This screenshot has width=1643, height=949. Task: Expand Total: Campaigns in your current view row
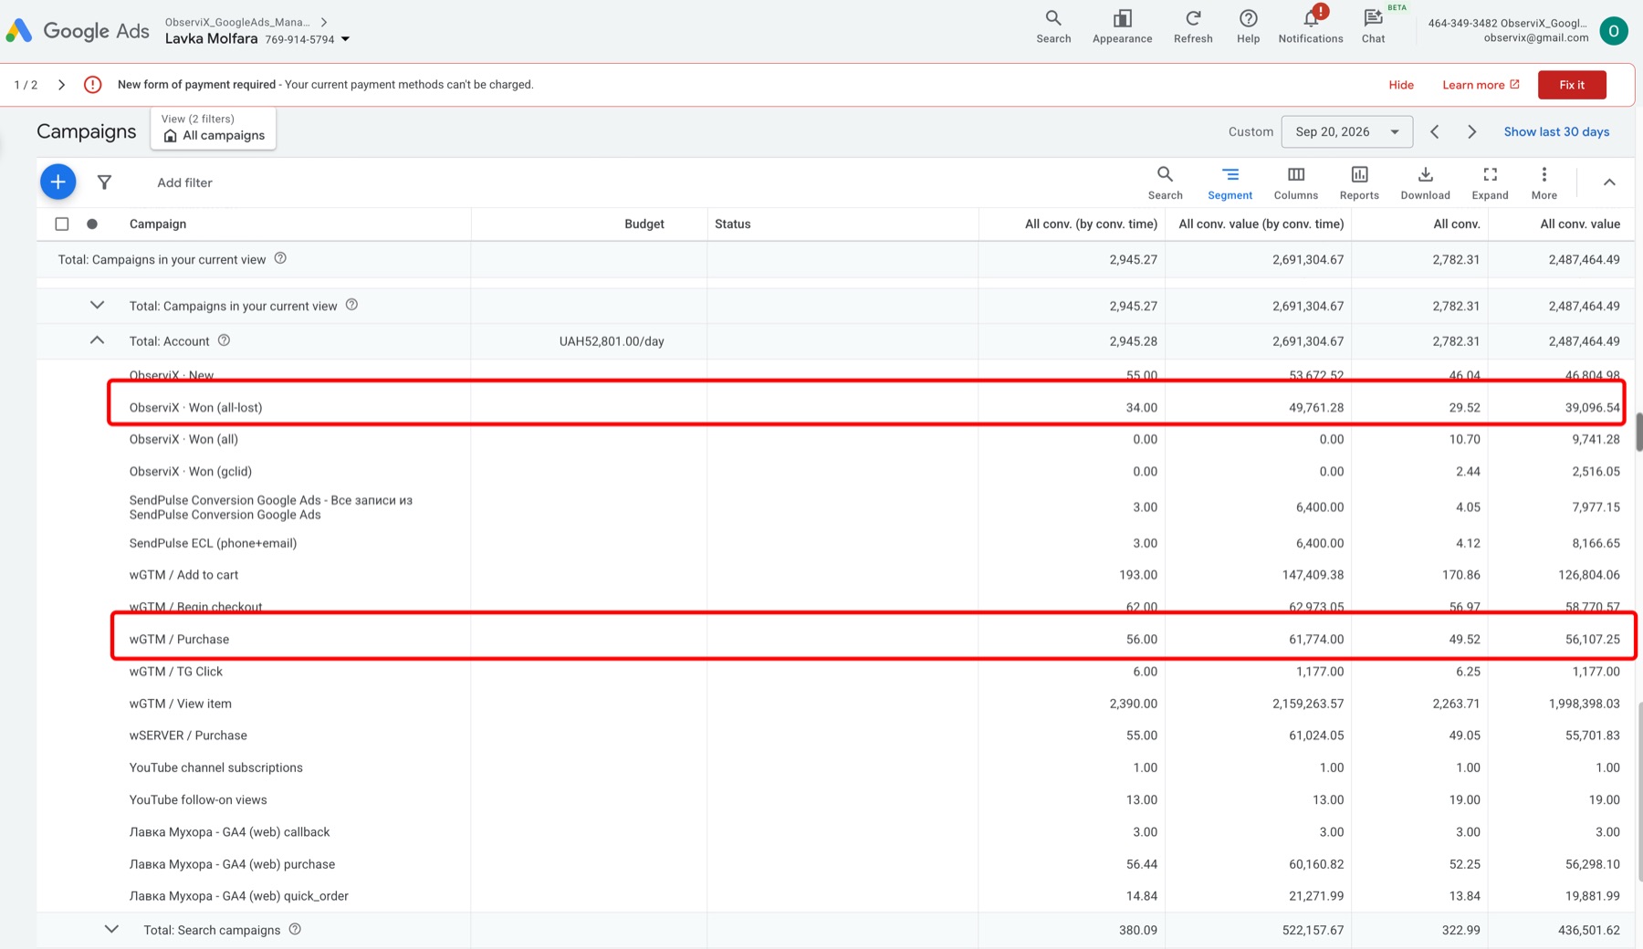point(97,305)
